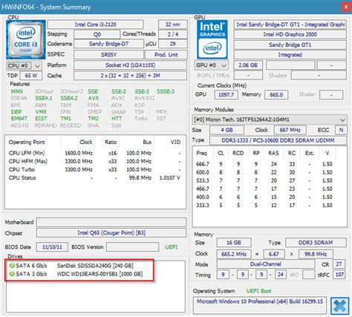Select the 666.7 frequency timing row
This screenshot has width=352, height=317.
pyautogui.click(x=269, y=164)
